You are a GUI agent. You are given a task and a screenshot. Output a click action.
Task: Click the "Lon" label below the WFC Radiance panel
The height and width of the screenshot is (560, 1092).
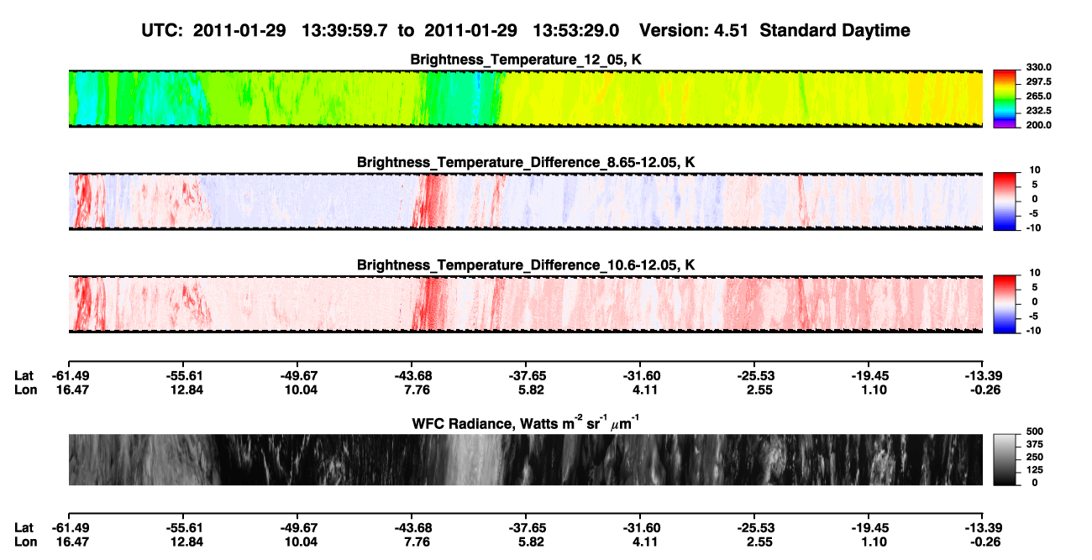point(24,542)
